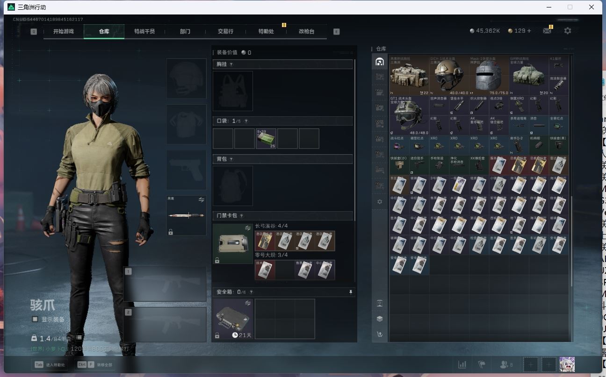
Task: Click the flag icon in bottom bar
Action: coord(481,364)
